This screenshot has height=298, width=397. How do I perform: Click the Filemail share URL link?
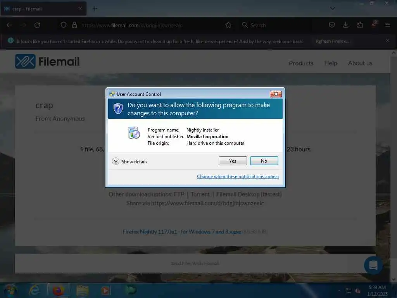click(x=207, y=203)
